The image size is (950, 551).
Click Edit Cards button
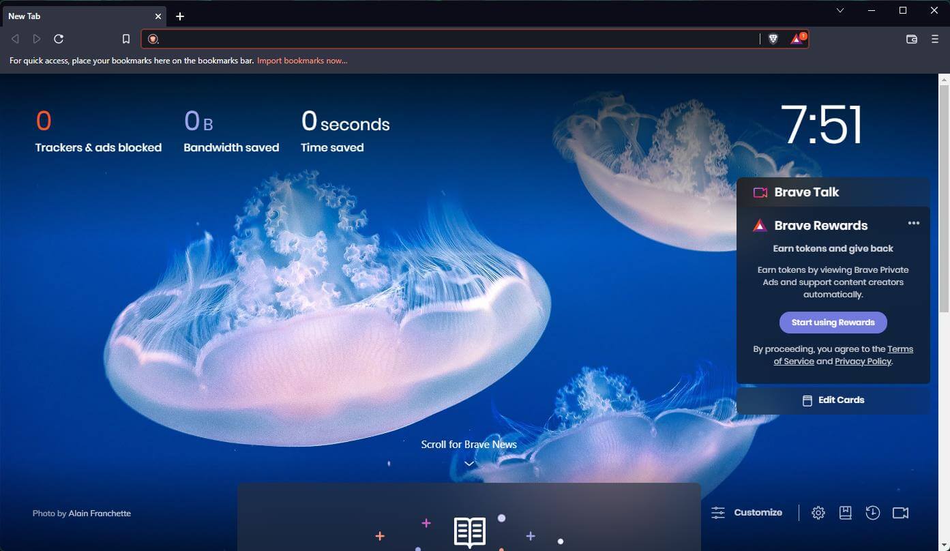833,400
